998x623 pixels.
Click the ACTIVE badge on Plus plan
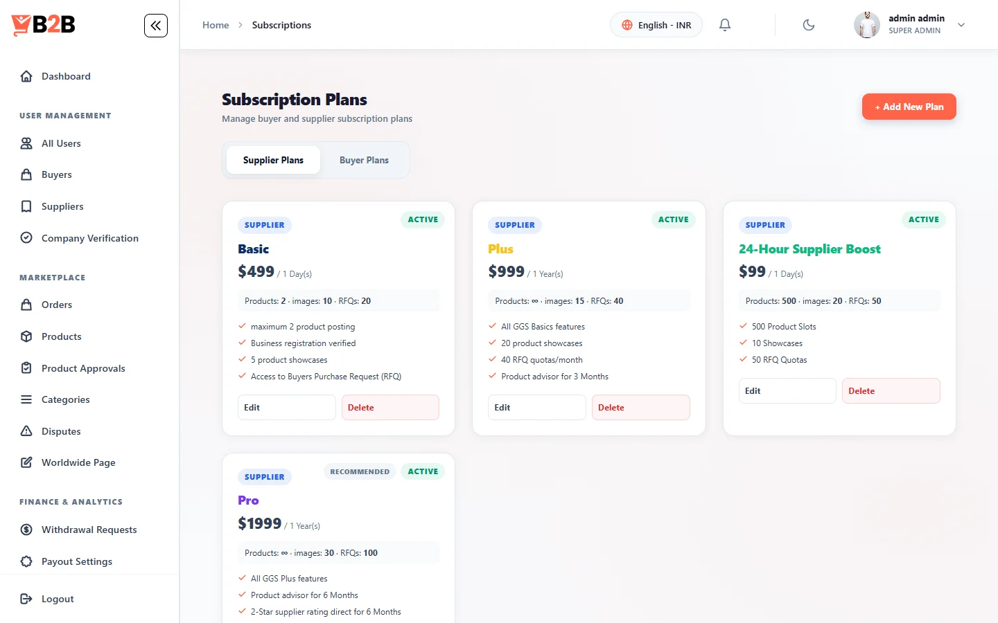point(674,219)
